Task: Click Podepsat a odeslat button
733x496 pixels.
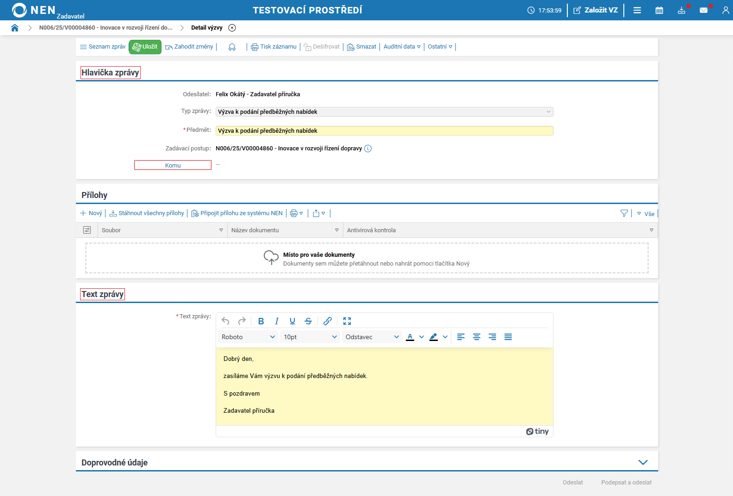Action: [x=627, y=483]
